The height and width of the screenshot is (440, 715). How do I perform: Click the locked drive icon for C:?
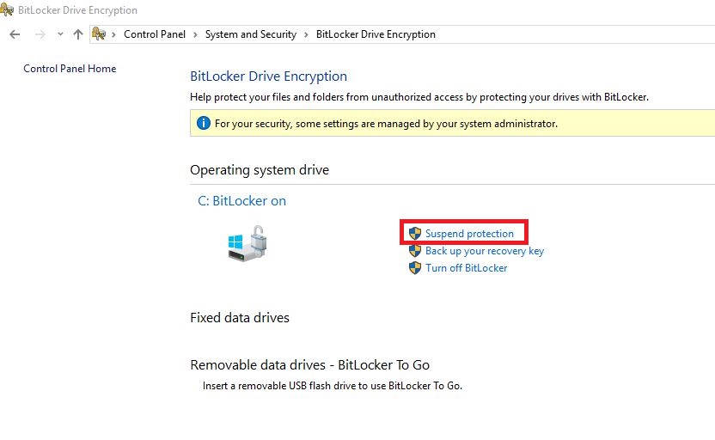(247, 243)
